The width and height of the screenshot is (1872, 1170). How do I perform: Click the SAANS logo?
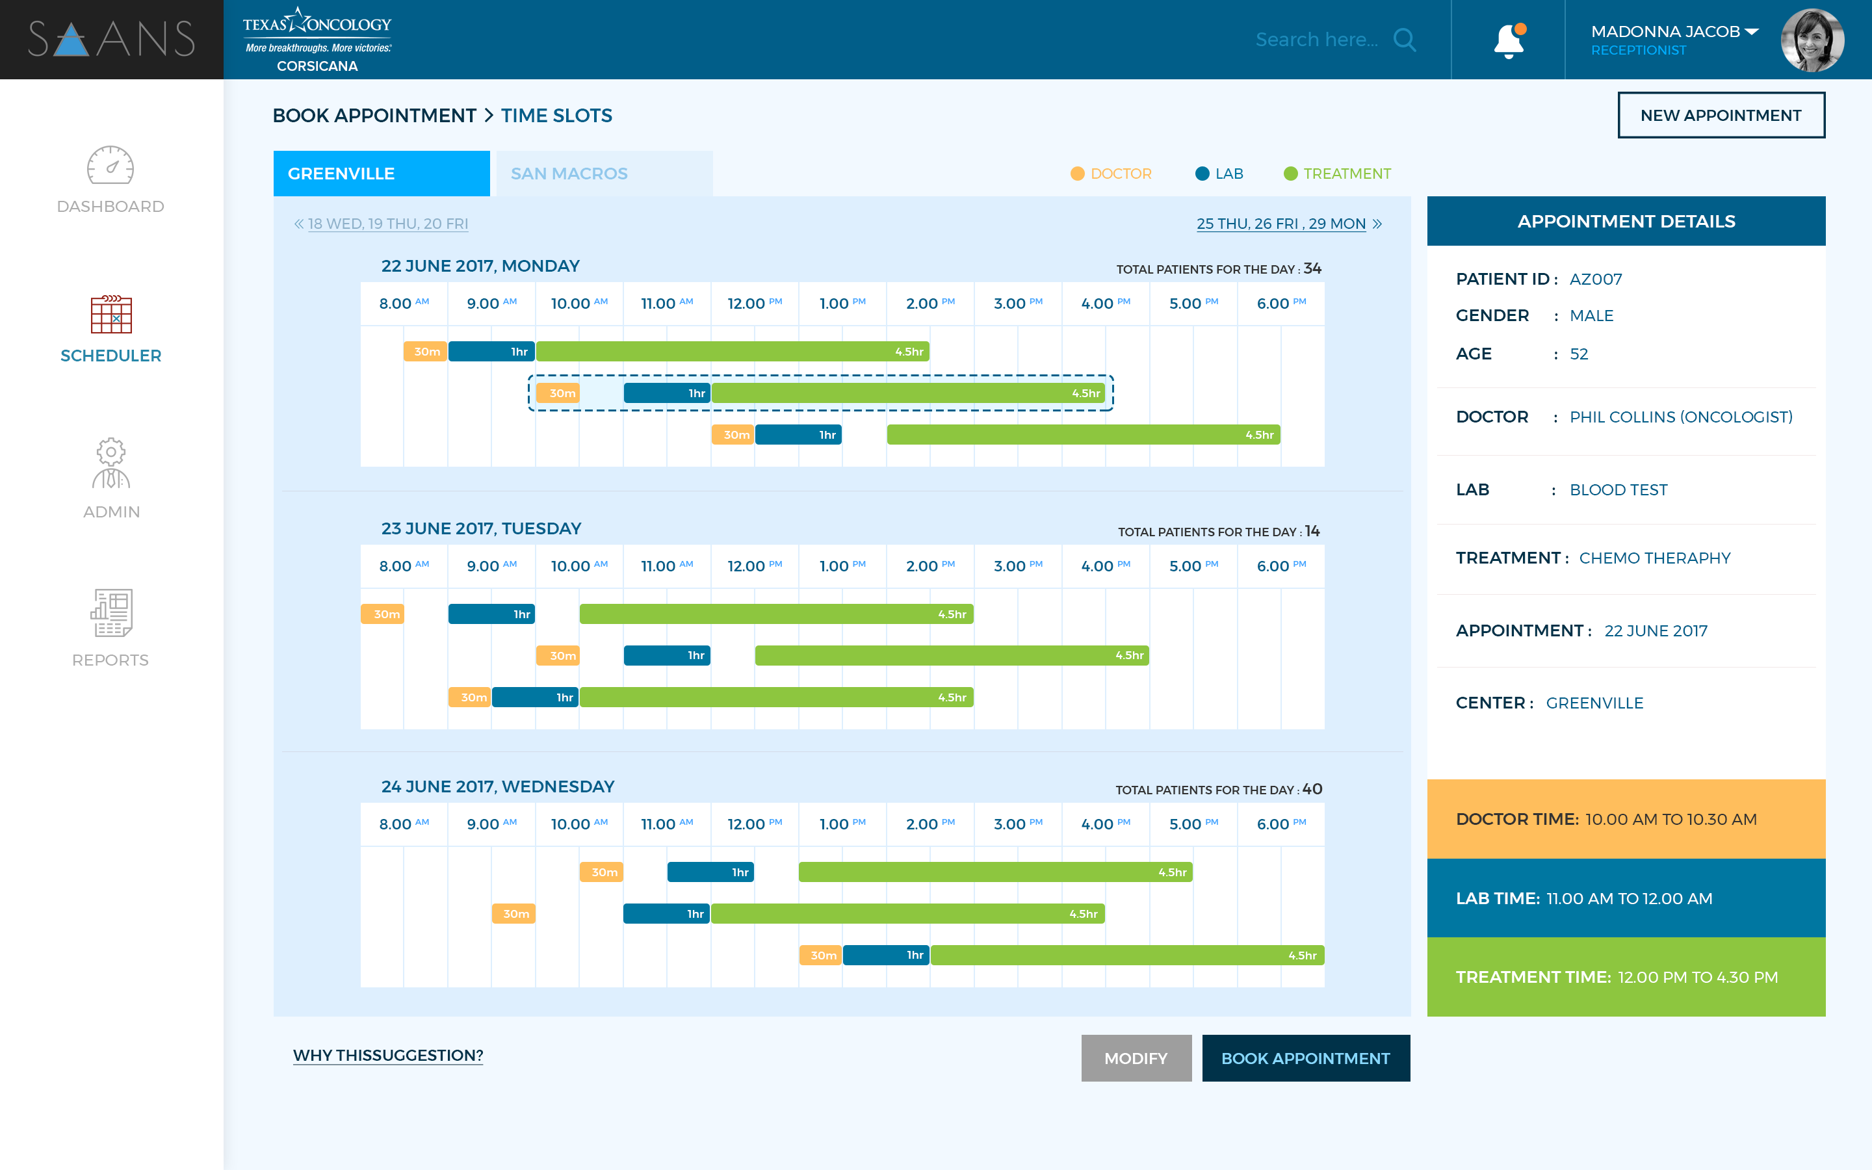(111, 40)
